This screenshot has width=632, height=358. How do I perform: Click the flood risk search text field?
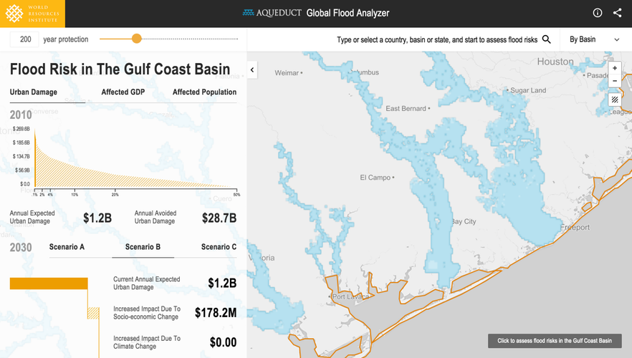point(437,40)
